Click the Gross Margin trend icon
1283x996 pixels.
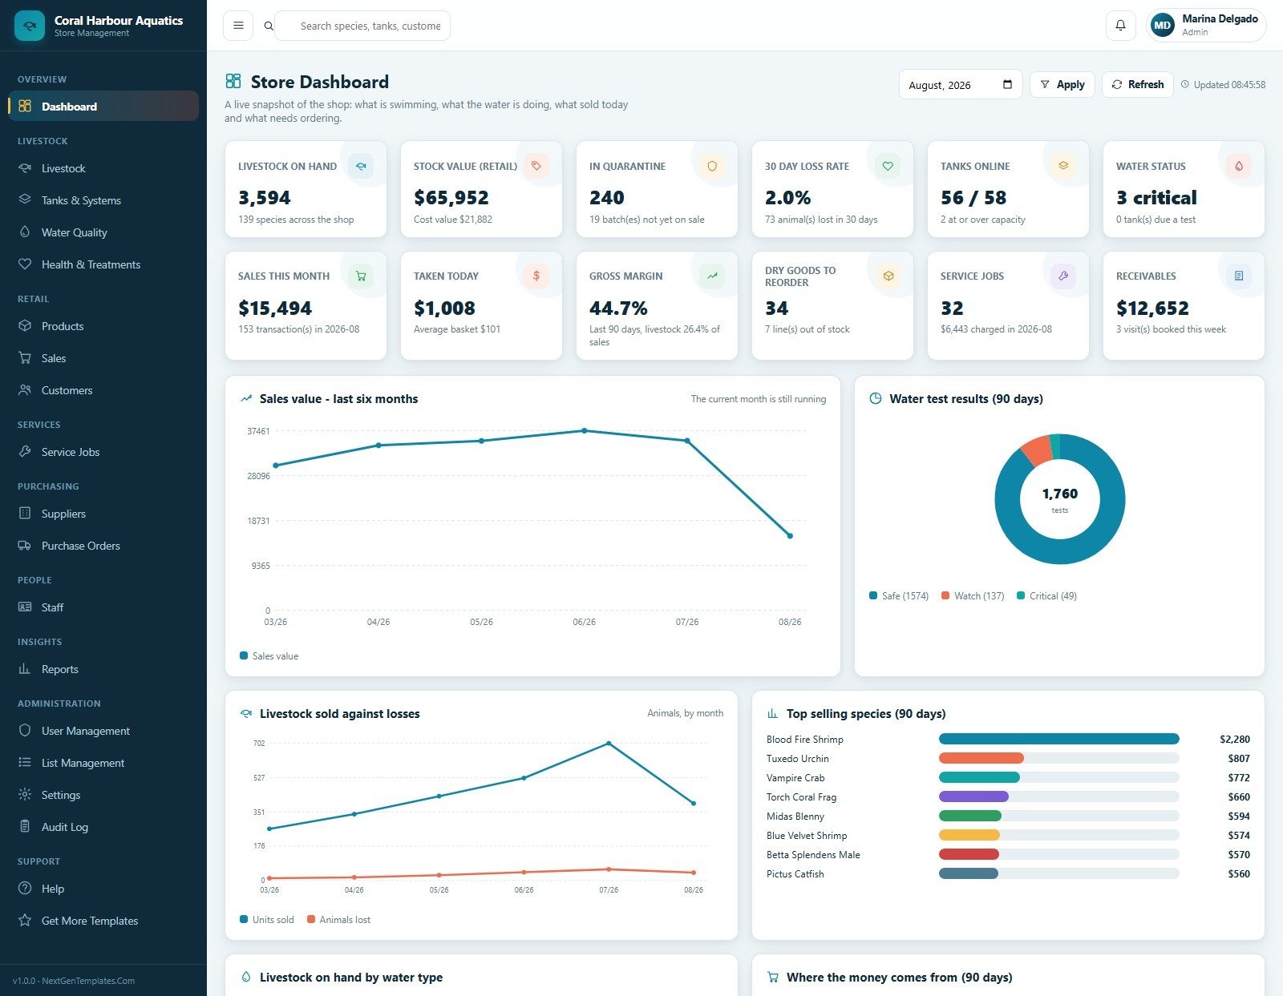[x=712, y=276]
